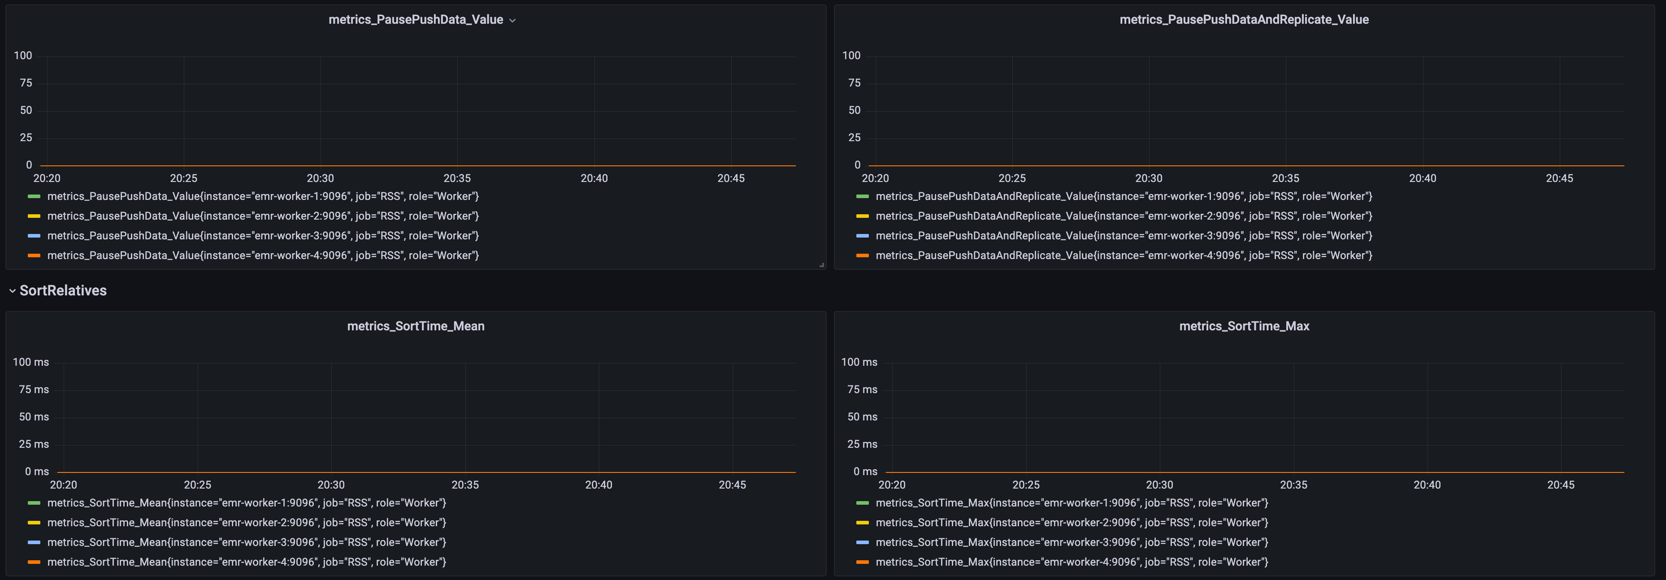Click the SortRelatives section heading text

tap(63, 290)
